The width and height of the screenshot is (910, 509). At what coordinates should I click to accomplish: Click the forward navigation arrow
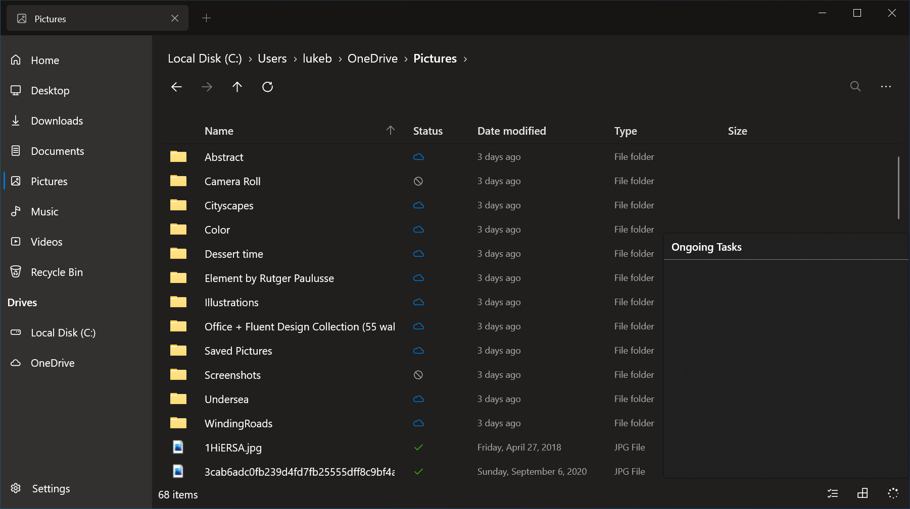(x=207, y=87)
